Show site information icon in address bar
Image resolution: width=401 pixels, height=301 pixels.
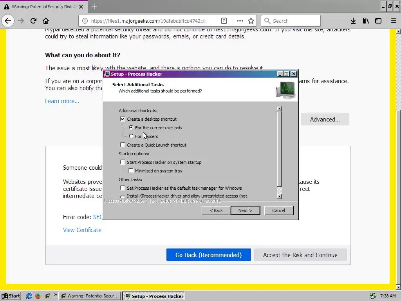click(x=85, y=21)
